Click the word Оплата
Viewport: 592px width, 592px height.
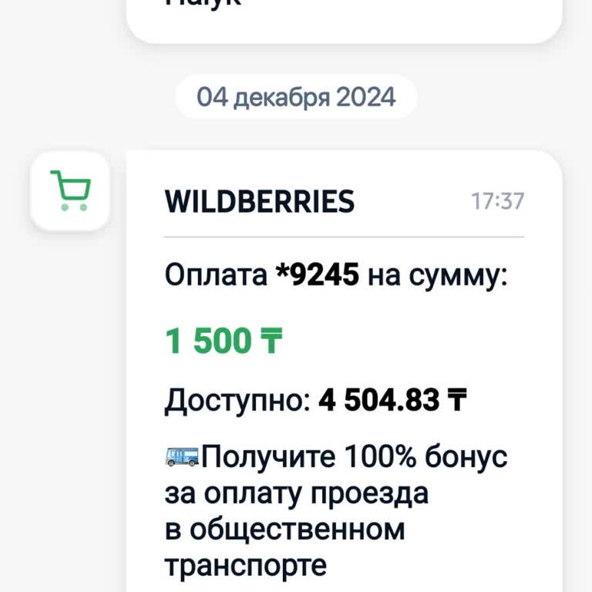click(x=215, y=275)
